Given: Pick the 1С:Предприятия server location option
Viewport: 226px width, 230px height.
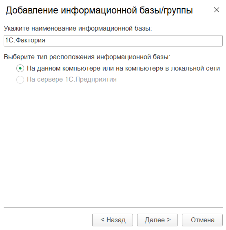Looking at the screenshot, I should pyautogui.click(x=20, y=80).
